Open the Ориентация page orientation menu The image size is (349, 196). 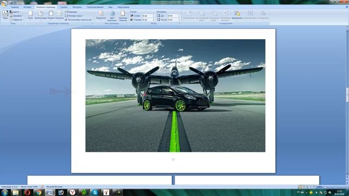click(41, 15)
